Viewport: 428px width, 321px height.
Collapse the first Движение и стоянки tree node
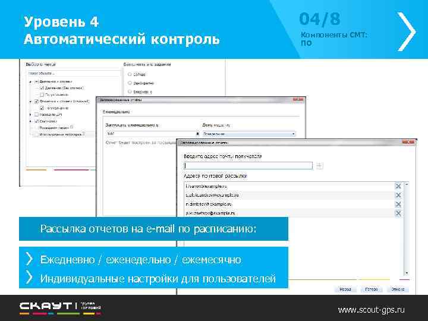pos(30,81)
